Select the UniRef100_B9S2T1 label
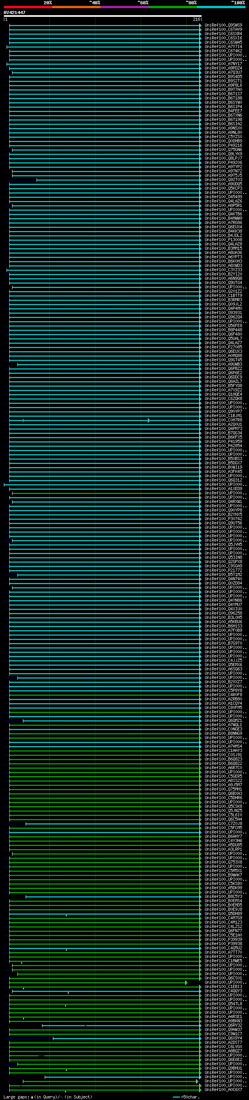Screen dimensions: 249x1100 223,81
